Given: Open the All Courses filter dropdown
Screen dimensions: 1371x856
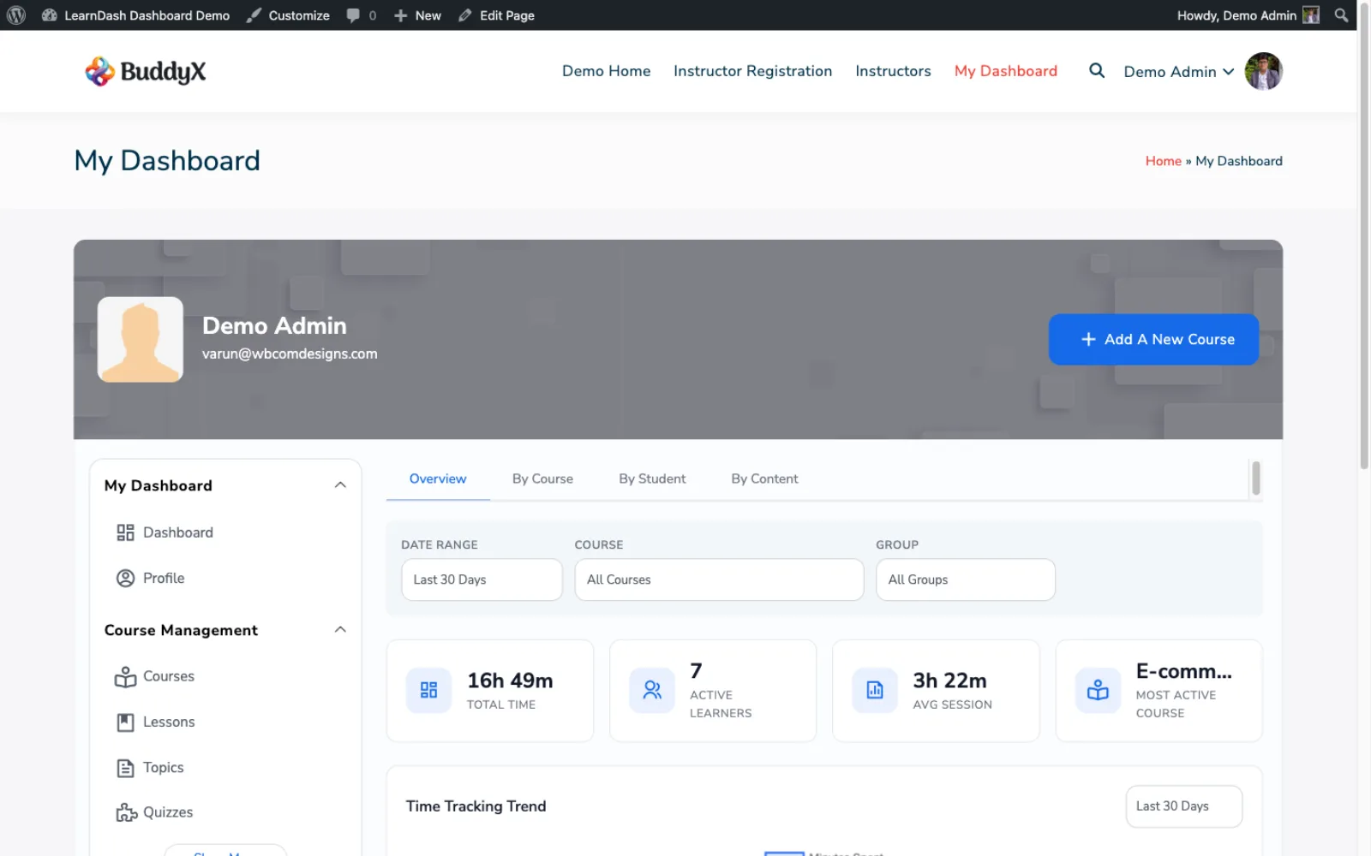Looking at the screenshot, I should tap(719, 580).
